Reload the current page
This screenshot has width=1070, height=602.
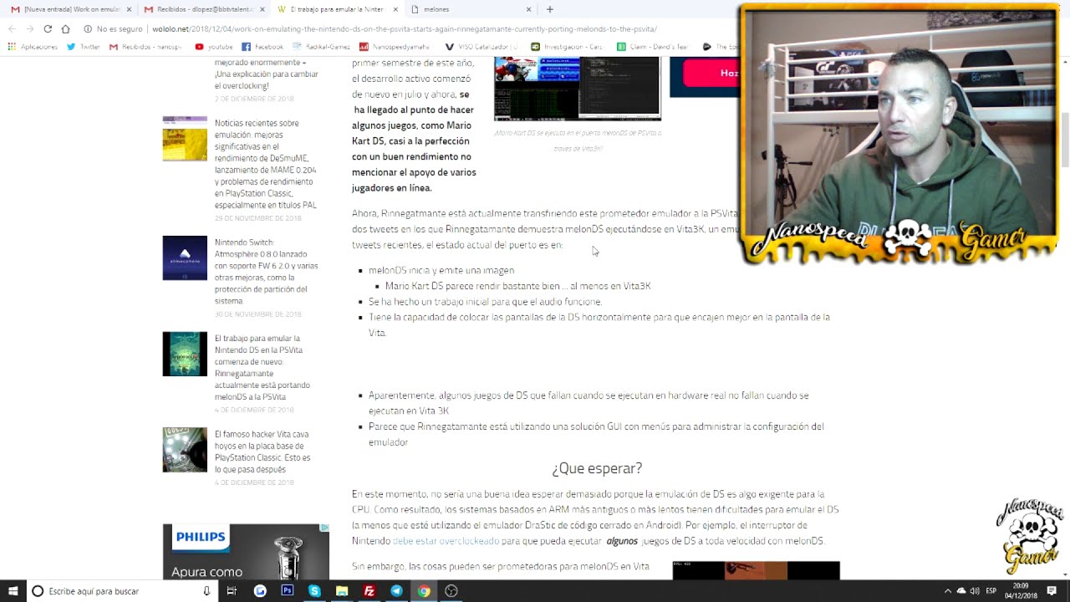click(x=48, y=28)
